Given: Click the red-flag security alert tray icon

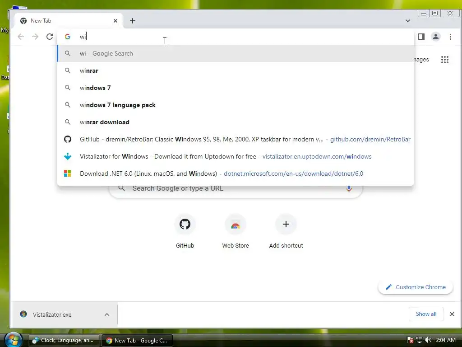Looking at the screenshot, I should 410,340.
